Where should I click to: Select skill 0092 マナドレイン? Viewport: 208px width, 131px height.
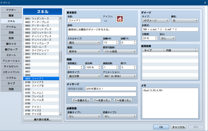pos(41,54)
